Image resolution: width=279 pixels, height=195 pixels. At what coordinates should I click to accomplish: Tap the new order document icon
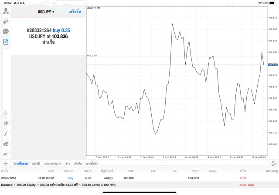coord(6,42)
